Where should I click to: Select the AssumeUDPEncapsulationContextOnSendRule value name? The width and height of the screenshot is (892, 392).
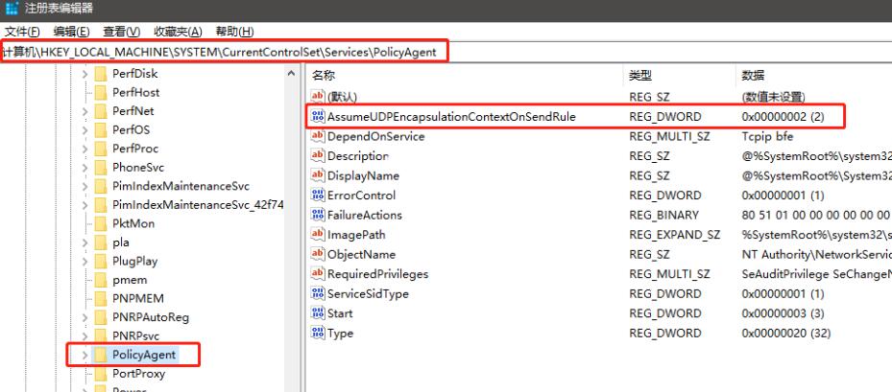(451, 117)
